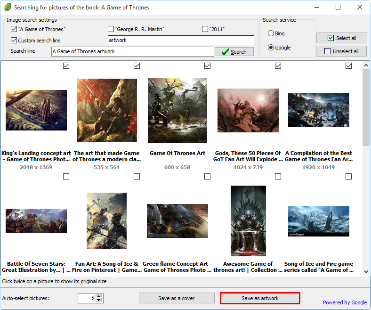Enable the "George R. R. Martin" checkbox
Viewport: 371px width, 310px height.
111,29
